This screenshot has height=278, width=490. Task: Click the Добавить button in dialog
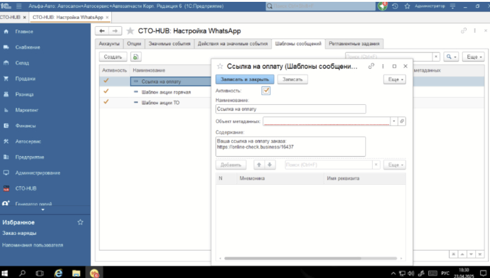230,165
